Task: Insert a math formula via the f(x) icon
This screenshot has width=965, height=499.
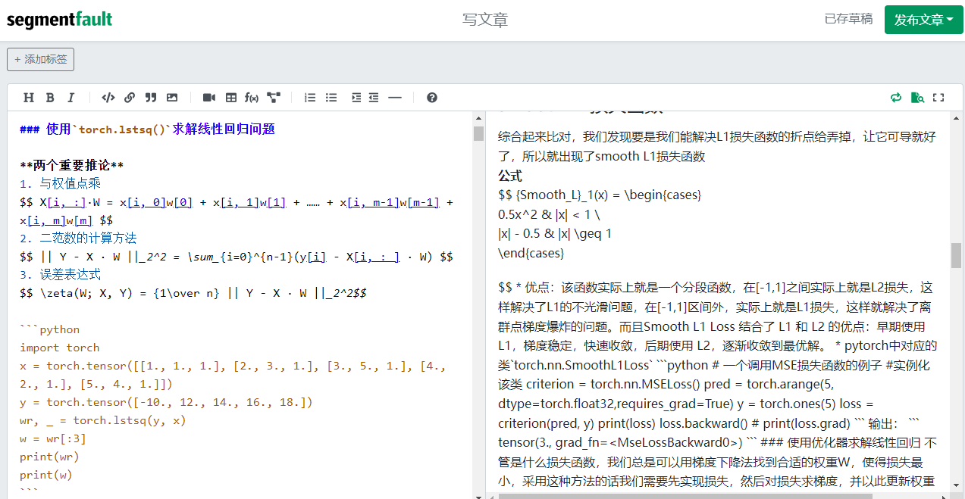Action: coord(252,98)
